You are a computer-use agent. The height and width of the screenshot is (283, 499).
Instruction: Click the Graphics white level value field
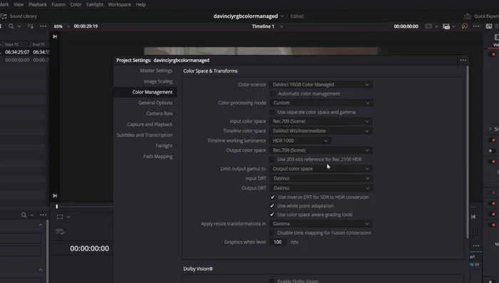click(278, 242)
